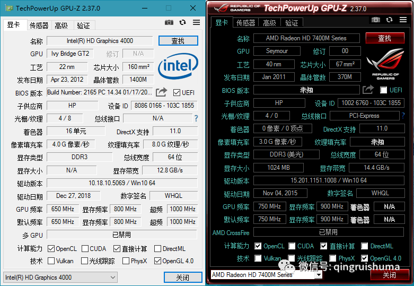The height and width of the screenshot is (286, 414).
Task: Click 关闭 button in Intel window
Action: click(x=183, y=278)
